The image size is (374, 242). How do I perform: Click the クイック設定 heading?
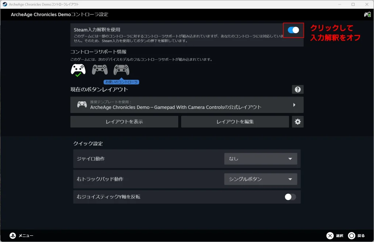tap(88, 144)
